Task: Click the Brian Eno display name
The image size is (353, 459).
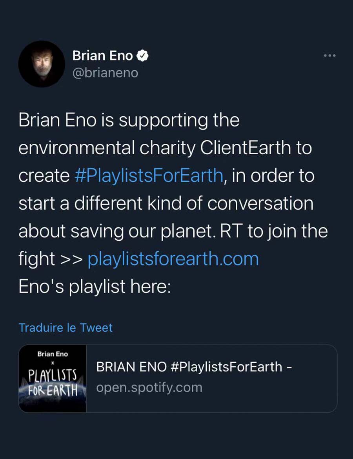Action: 103,56
